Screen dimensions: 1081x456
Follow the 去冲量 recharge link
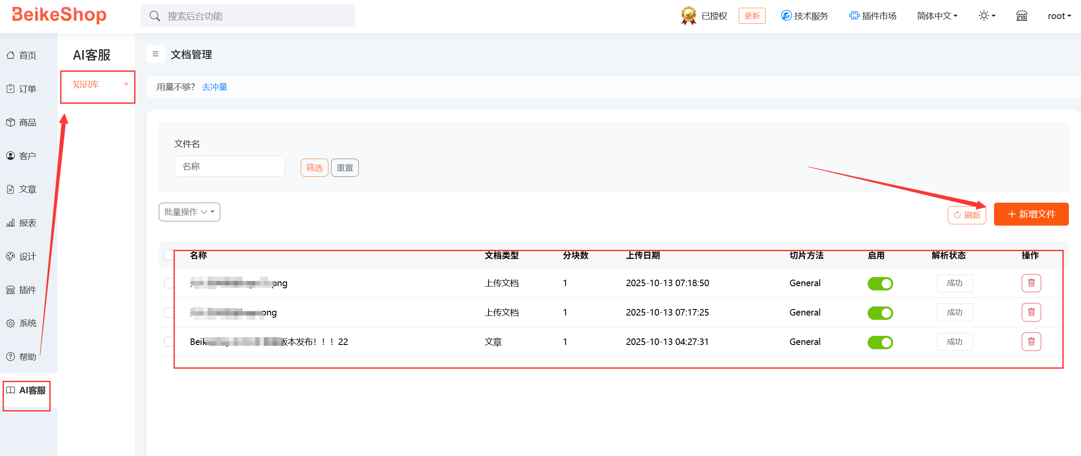[x=215, y=87]
